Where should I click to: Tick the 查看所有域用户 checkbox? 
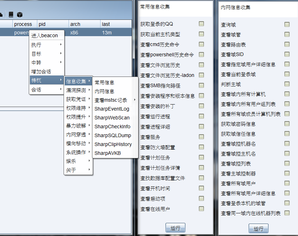tap(287, 183)
